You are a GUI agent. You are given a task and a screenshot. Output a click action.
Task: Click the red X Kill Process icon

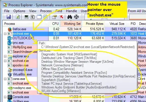point(62,17)
